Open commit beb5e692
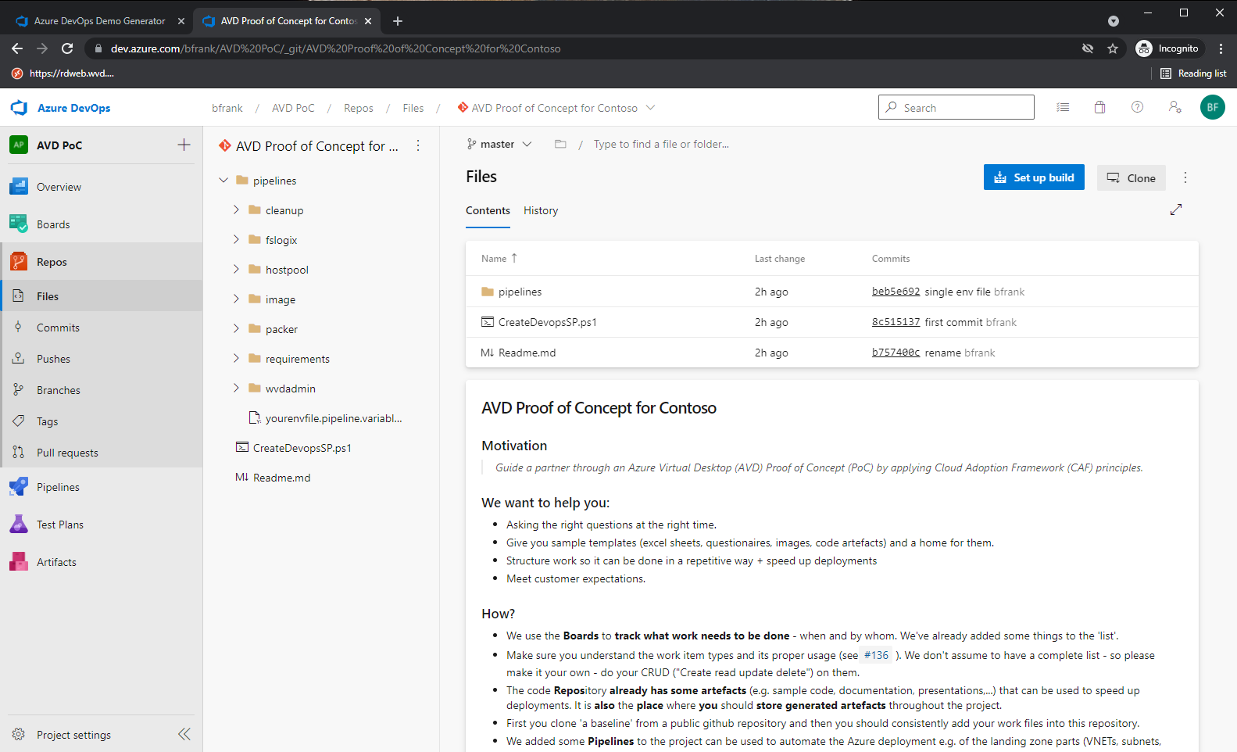Viewport: 1237px width, 752px height. [x=896, y=292]
